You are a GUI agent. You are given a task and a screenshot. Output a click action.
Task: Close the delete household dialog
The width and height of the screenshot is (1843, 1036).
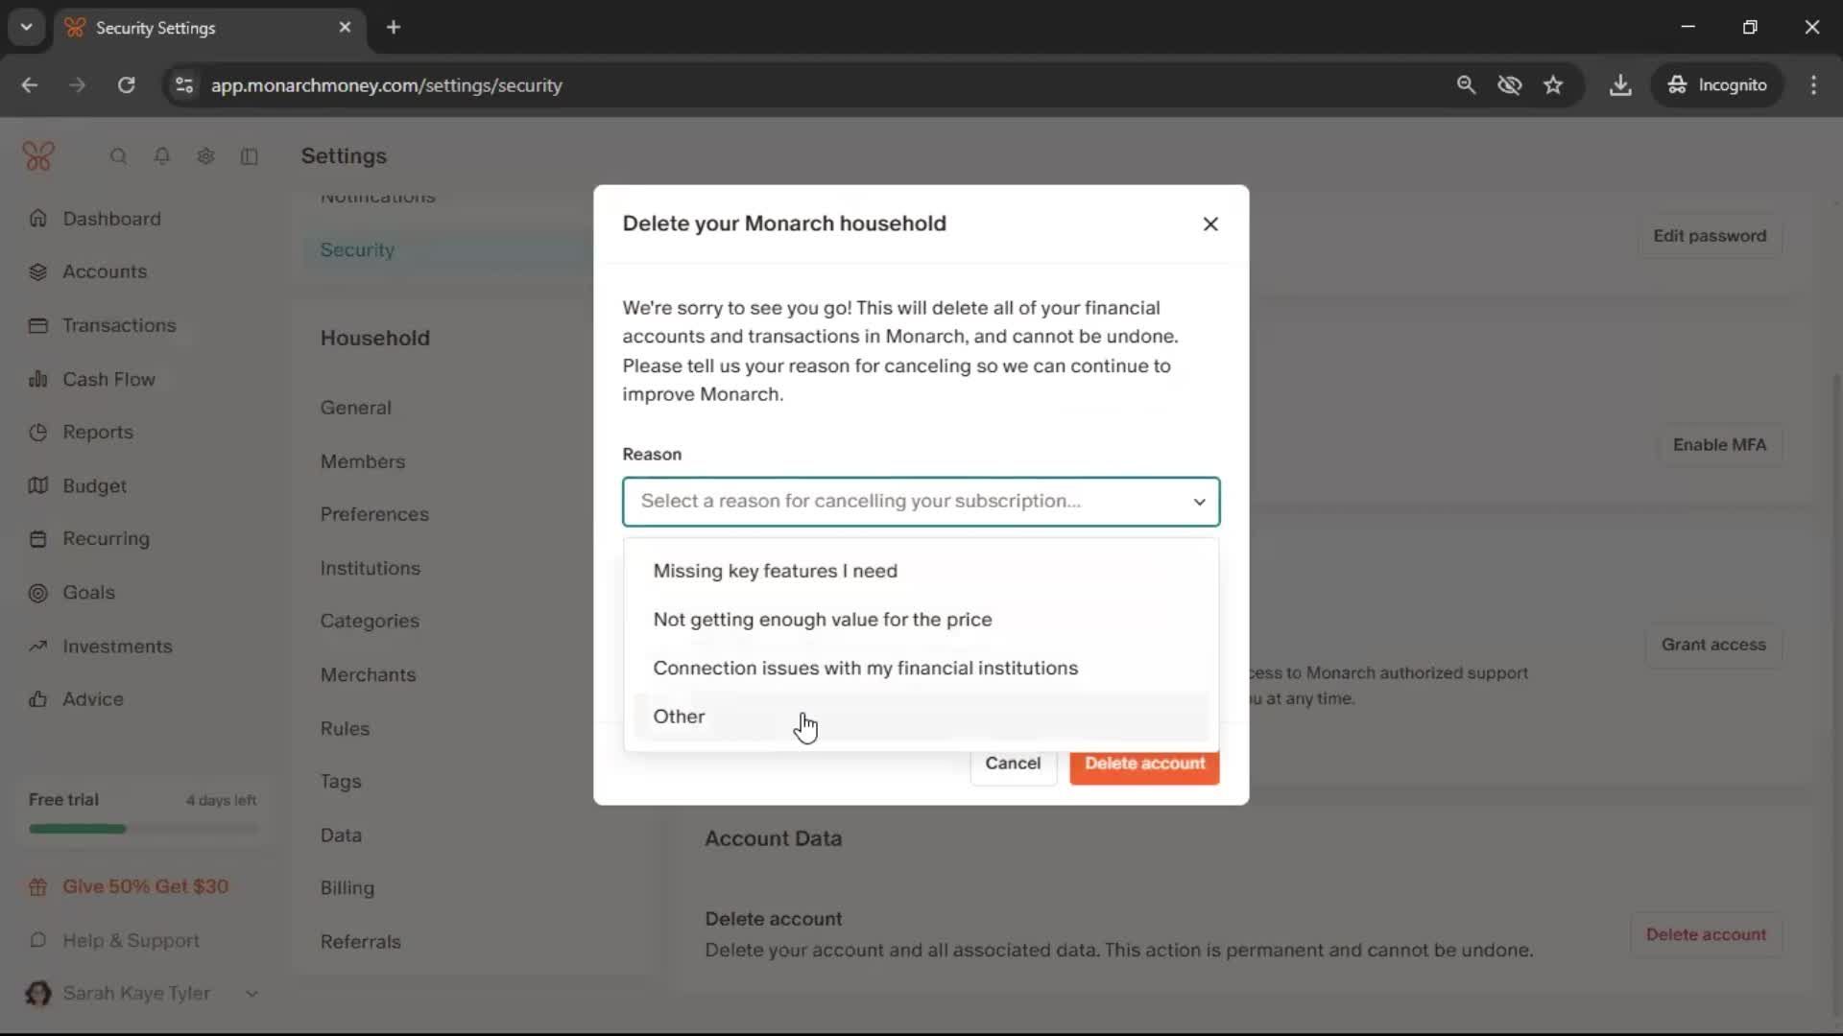coord(1210,224)
